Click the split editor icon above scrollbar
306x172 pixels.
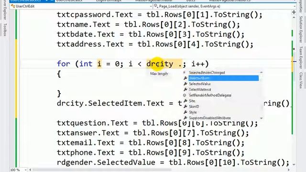[294, 12]
